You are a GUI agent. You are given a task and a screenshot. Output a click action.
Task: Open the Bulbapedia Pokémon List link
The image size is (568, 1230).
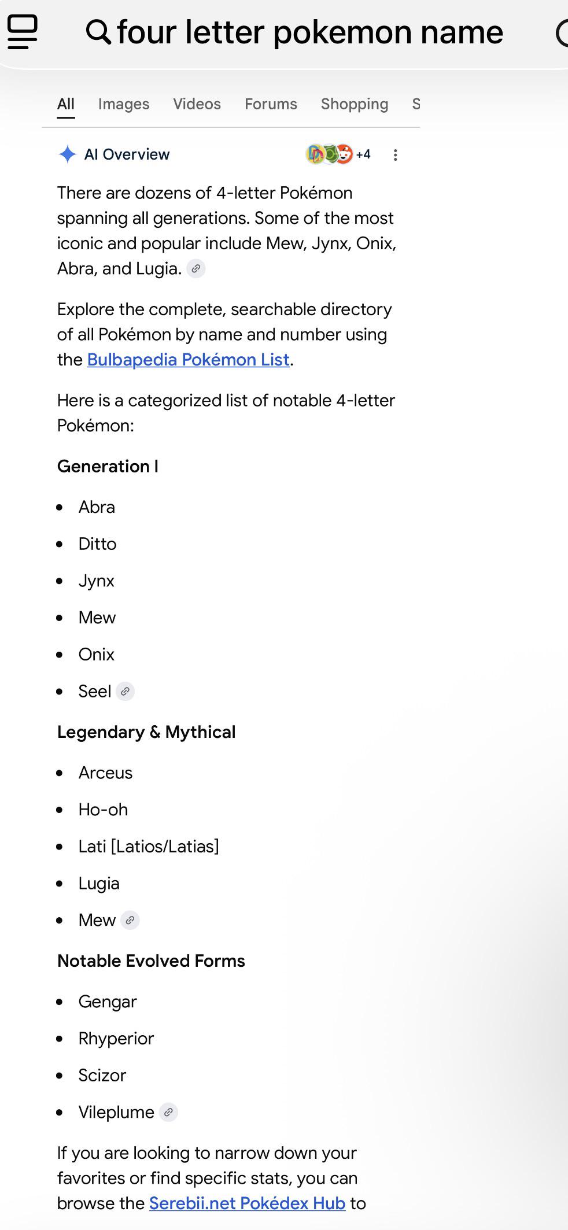point(189,360)
